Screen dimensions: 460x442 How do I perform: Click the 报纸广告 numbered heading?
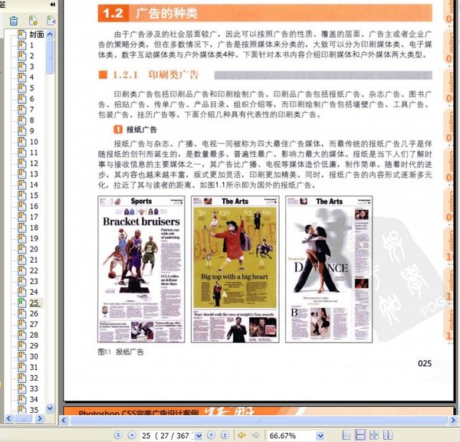click(x=135, y=129)
